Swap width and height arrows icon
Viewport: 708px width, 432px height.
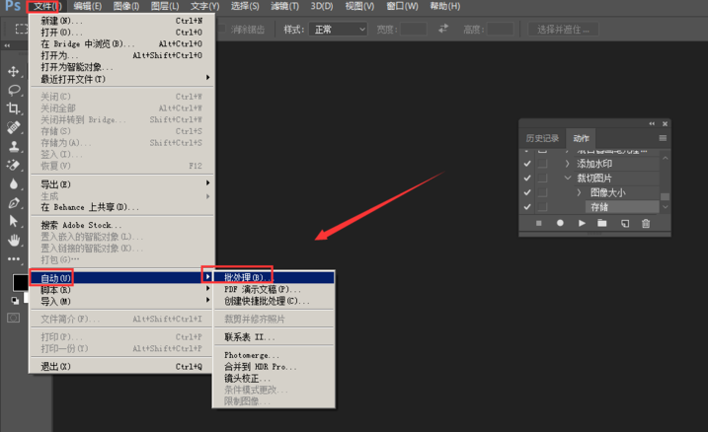point(443,29)
